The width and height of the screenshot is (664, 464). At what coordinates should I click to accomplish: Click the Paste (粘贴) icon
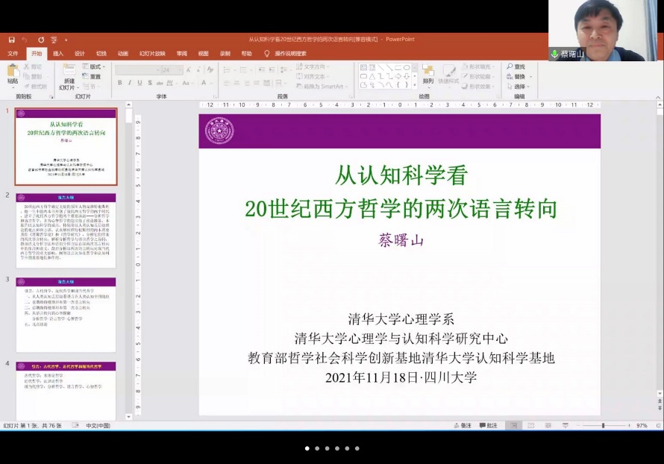tap(13, 72)
